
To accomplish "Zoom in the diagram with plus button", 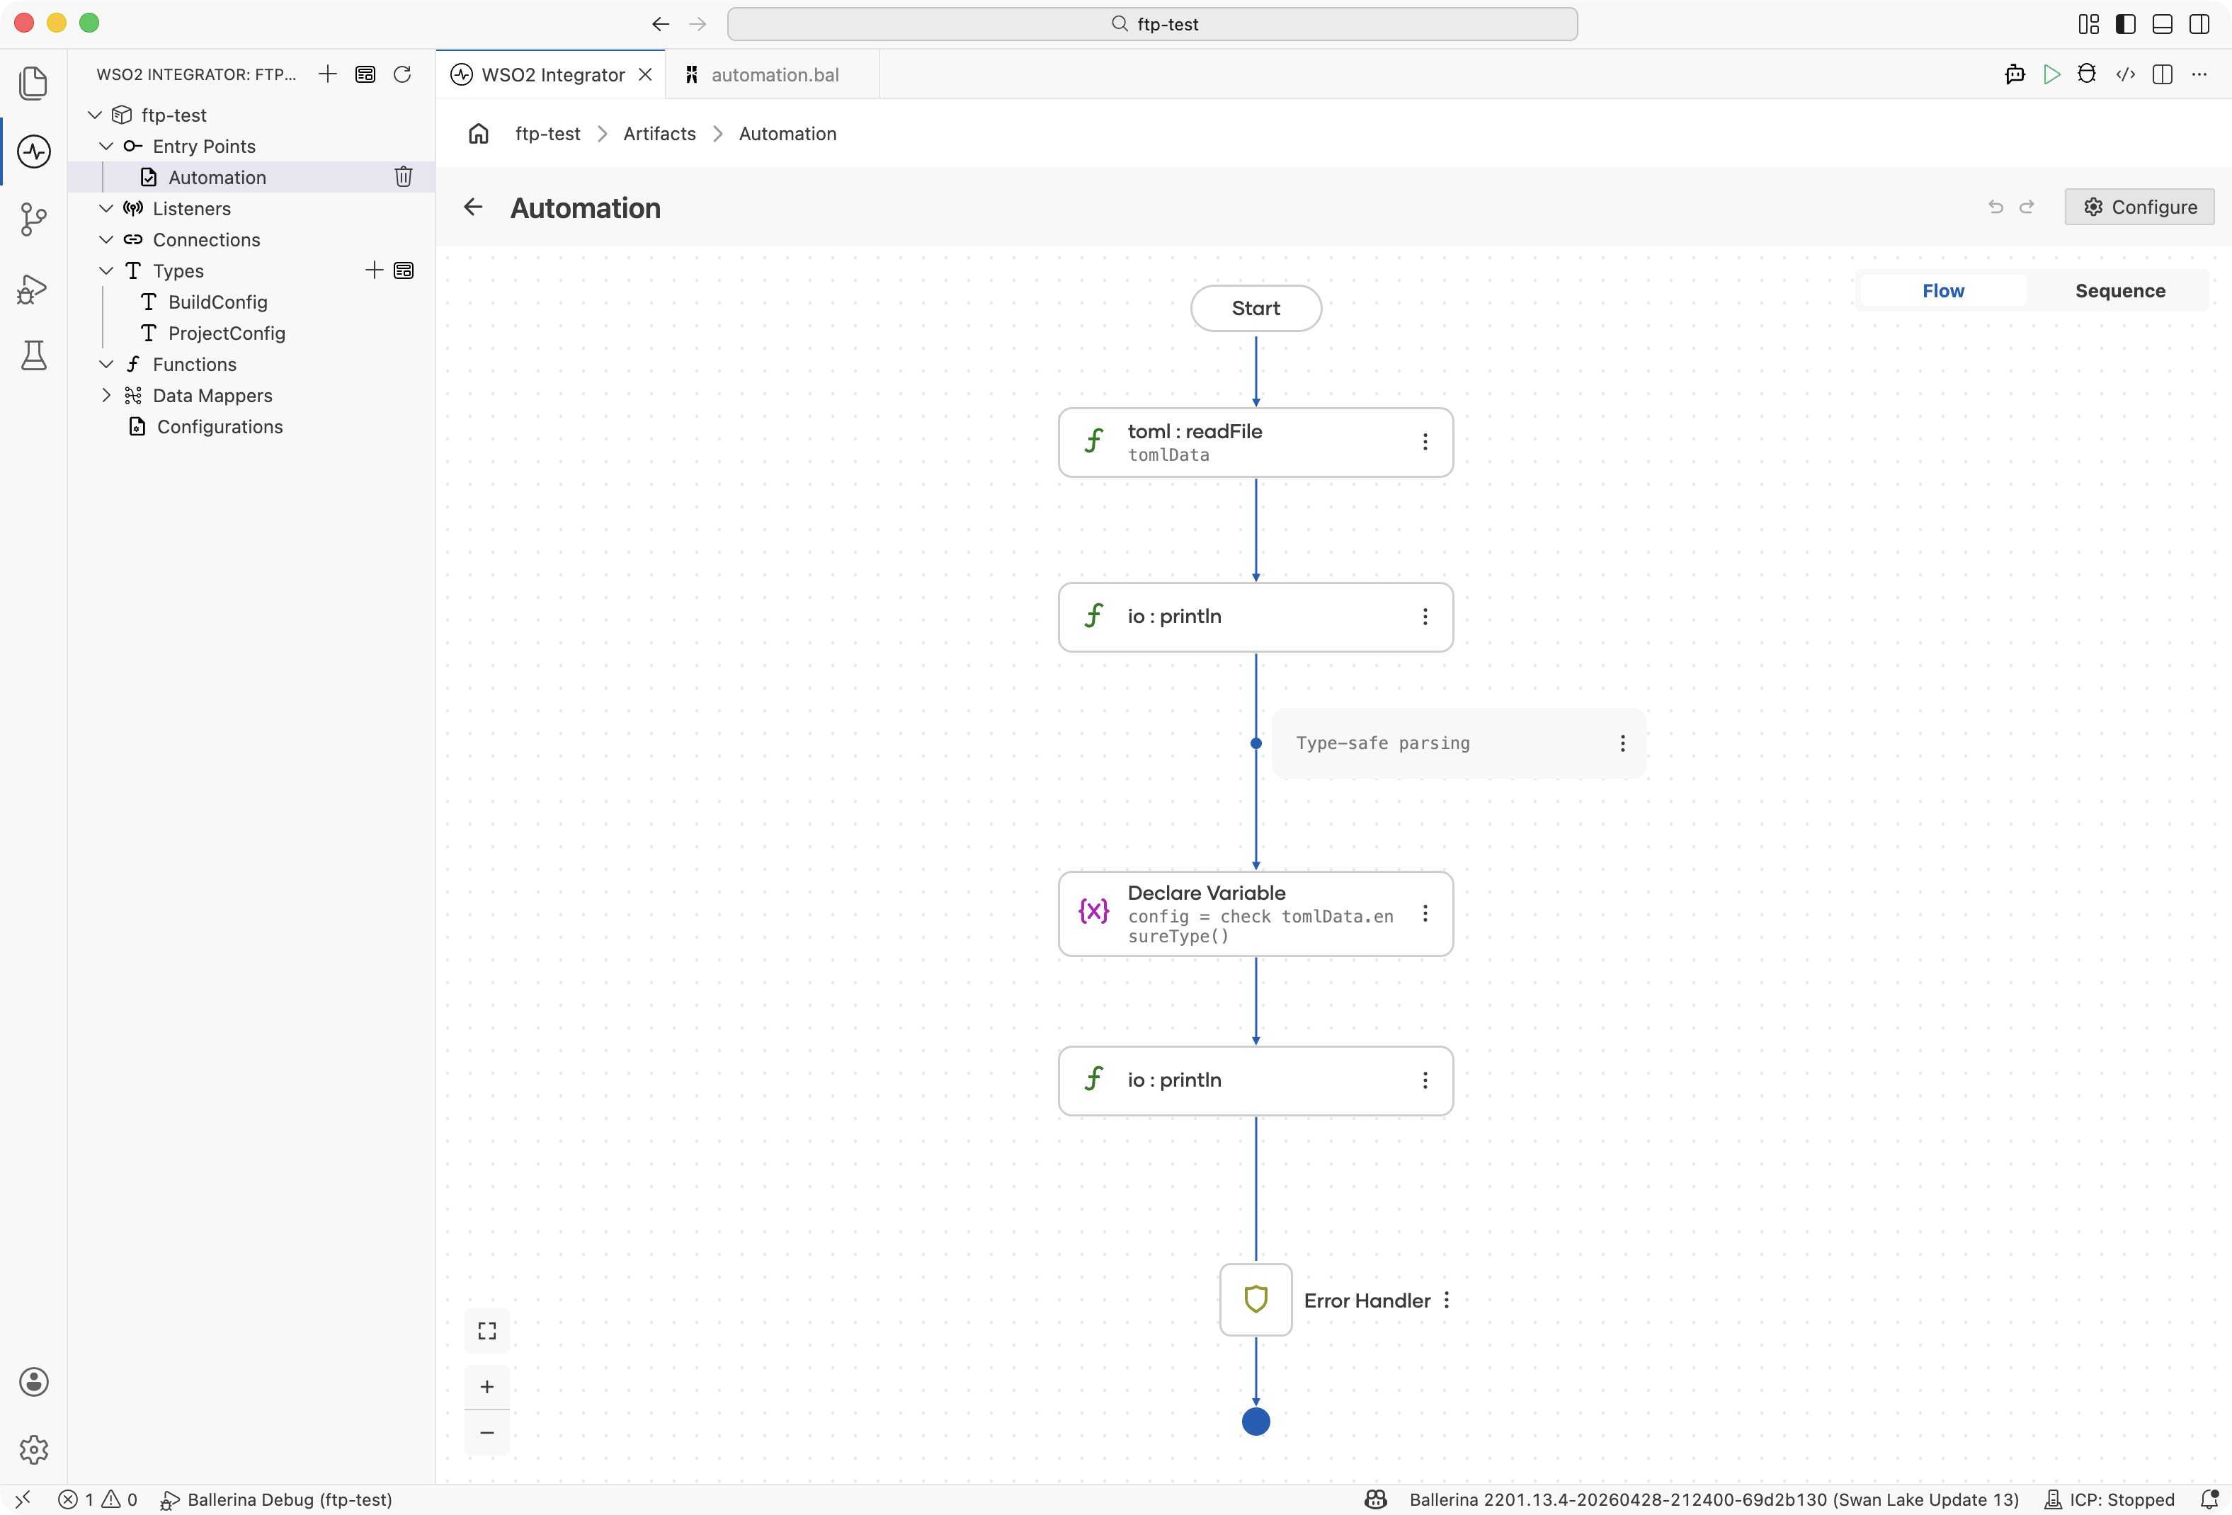I will pyautogui.click(x=487, y=1386).
